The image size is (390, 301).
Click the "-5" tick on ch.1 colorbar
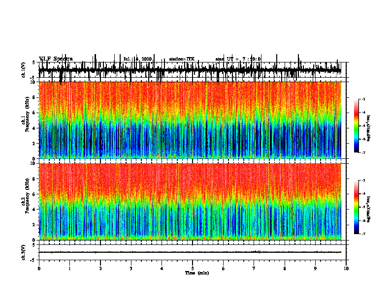tap(363, 126)
